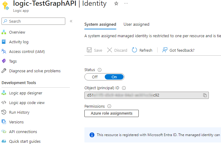Switch to System assigned tab
The height and width of the screenshot is (150, 221).
pyautogui.click(x=100, y=24)
